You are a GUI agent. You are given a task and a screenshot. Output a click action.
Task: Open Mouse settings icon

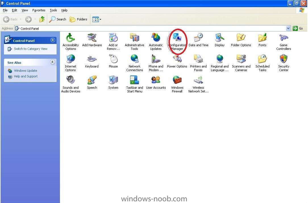click(113, 61)
